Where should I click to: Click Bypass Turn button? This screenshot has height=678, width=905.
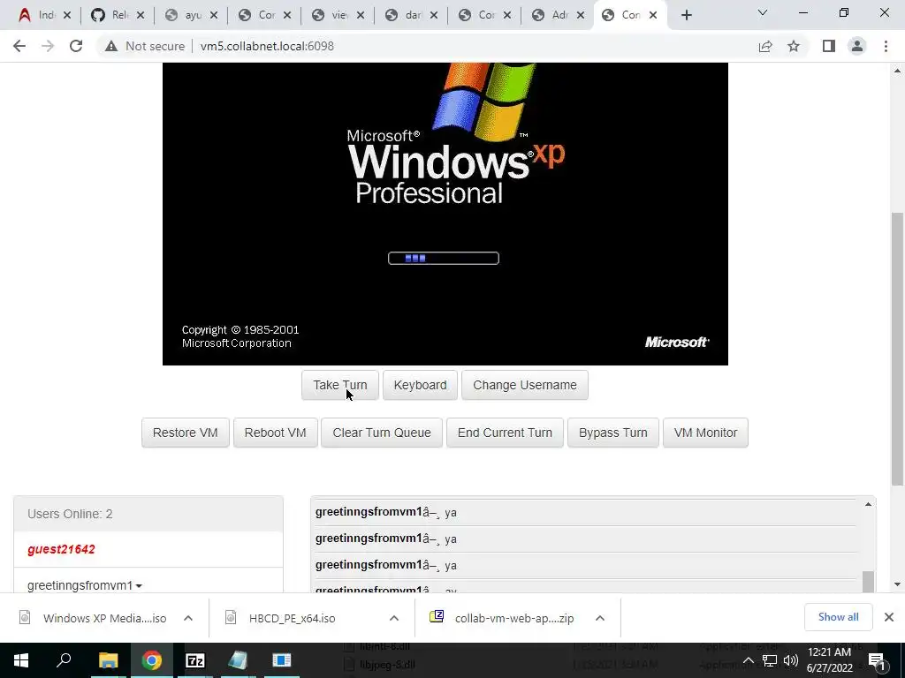pyautogui.click(x=613, y=433)
